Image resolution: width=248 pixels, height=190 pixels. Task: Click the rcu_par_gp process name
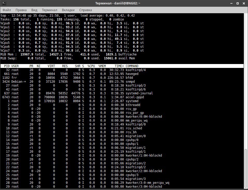click(x=135, y=113)
